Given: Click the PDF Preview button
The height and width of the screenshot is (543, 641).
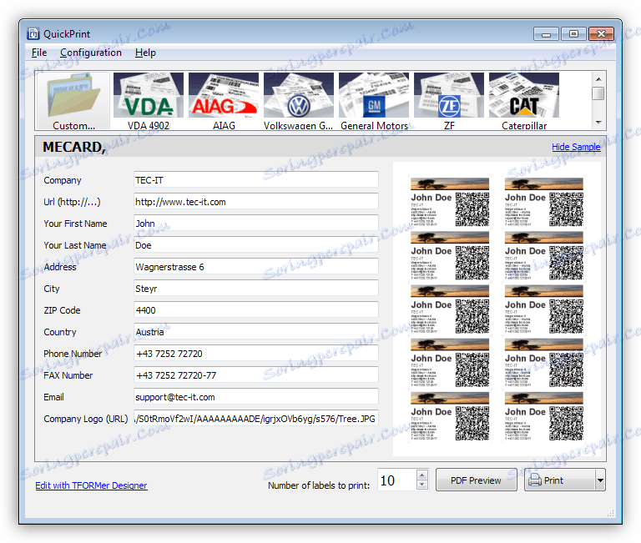Looking at the screenshot, I should (477, 480).
